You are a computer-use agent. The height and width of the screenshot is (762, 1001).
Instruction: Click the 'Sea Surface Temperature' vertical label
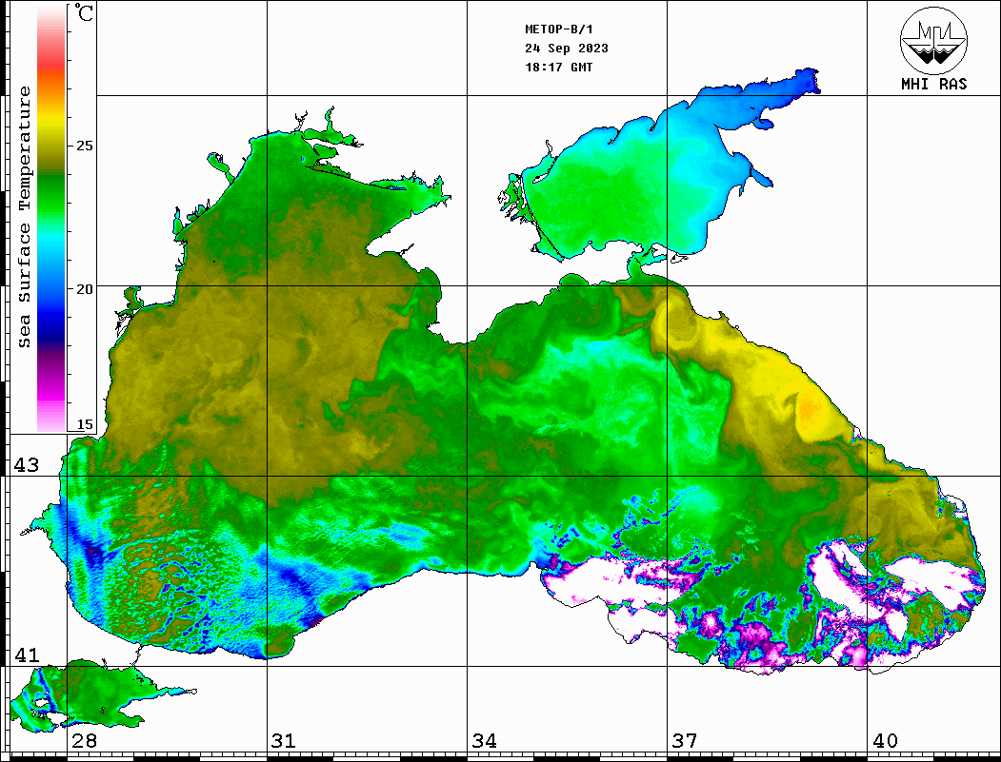pyautogui.click(x=24, y=218)
